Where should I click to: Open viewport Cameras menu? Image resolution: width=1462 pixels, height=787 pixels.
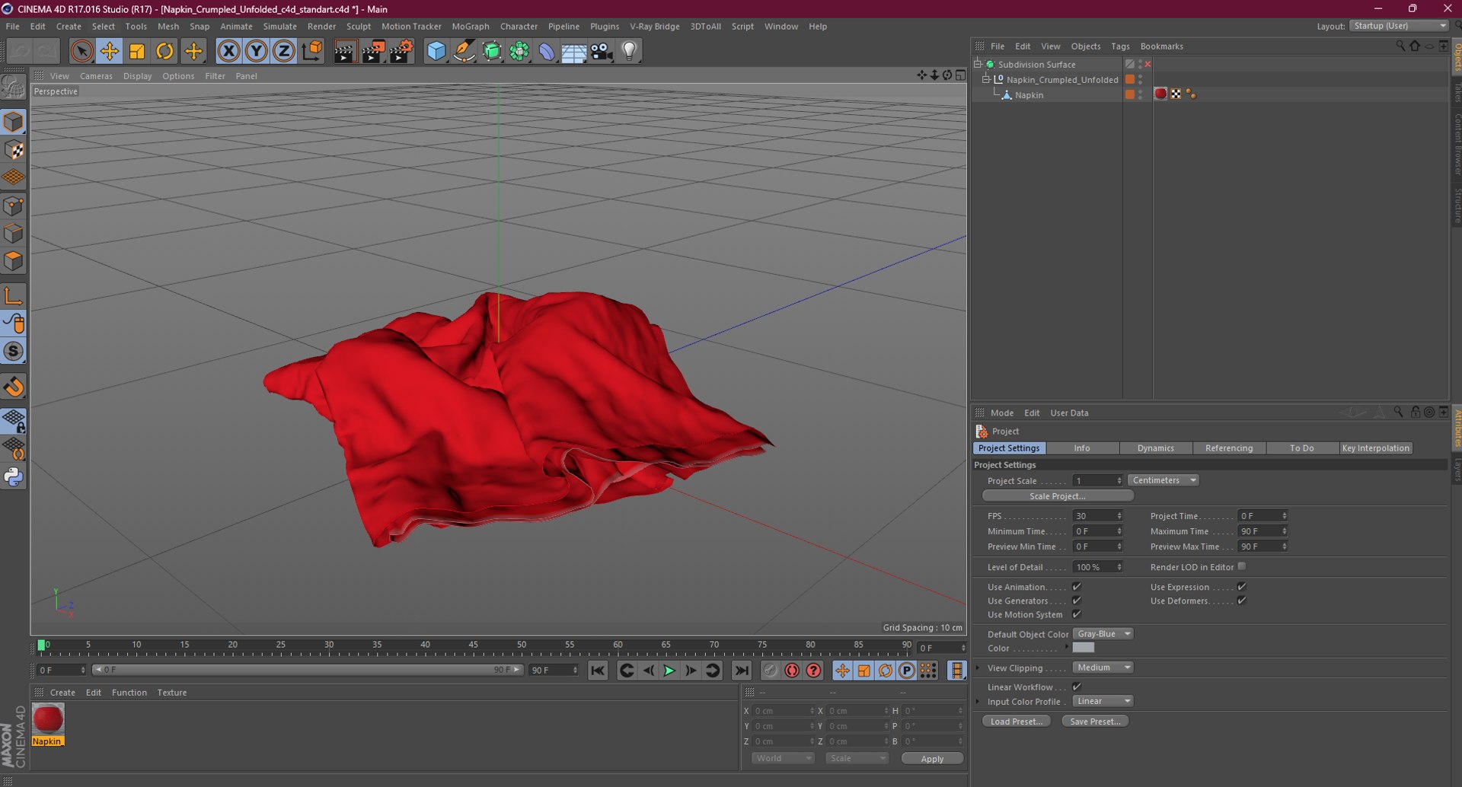[96, 76]
